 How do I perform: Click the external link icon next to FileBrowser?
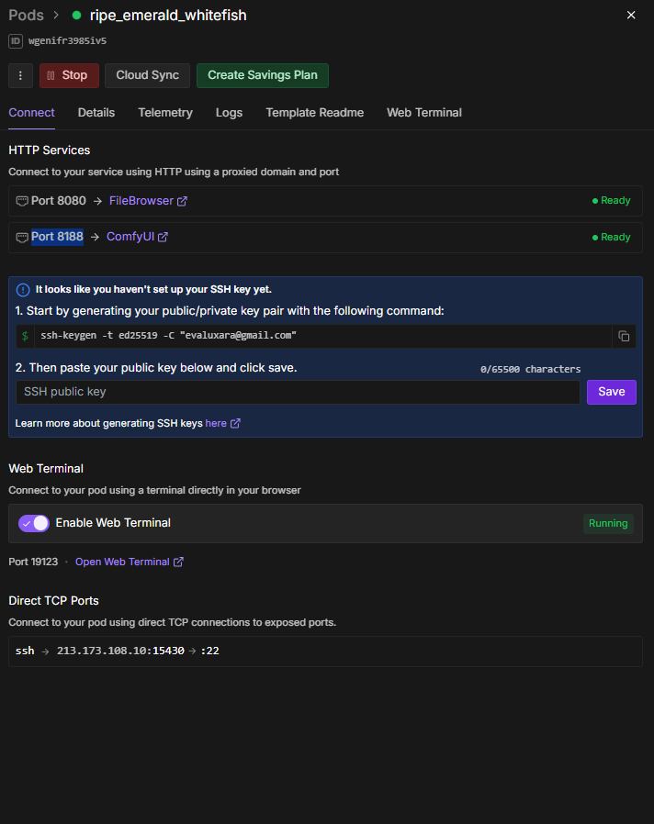[182, 201]
